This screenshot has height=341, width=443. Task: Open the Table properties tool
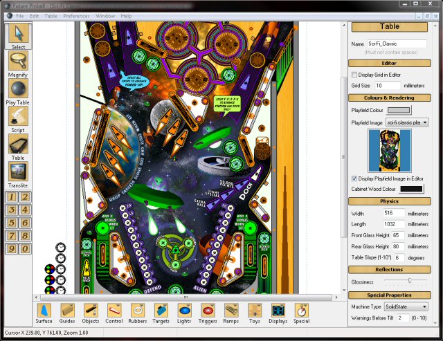pyautogui.click(x=19, y=147)
